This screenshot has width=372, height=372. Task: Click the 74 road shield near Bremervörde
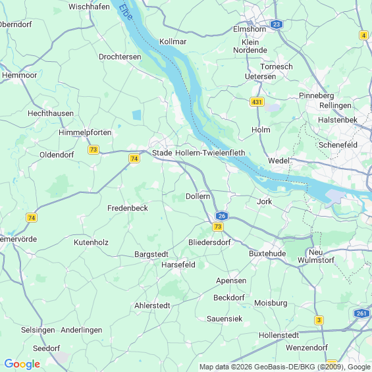[x=32, y=218]
